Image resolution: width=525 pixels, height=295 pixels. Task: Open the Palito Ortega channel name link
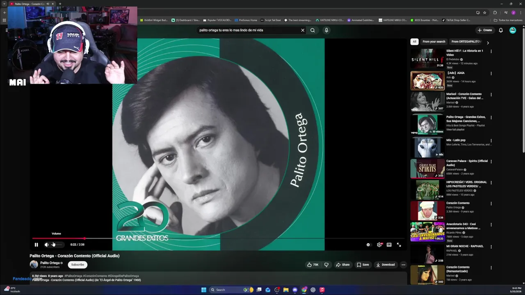tap(50, 263)
